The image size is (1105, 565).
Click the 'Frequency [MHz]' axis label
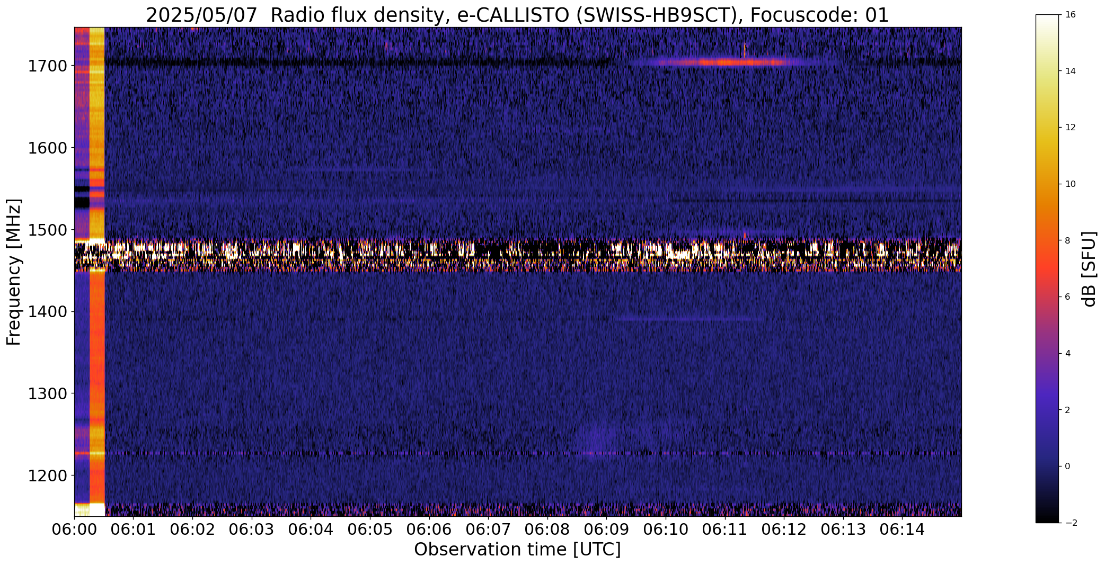(x=14, y=272)
